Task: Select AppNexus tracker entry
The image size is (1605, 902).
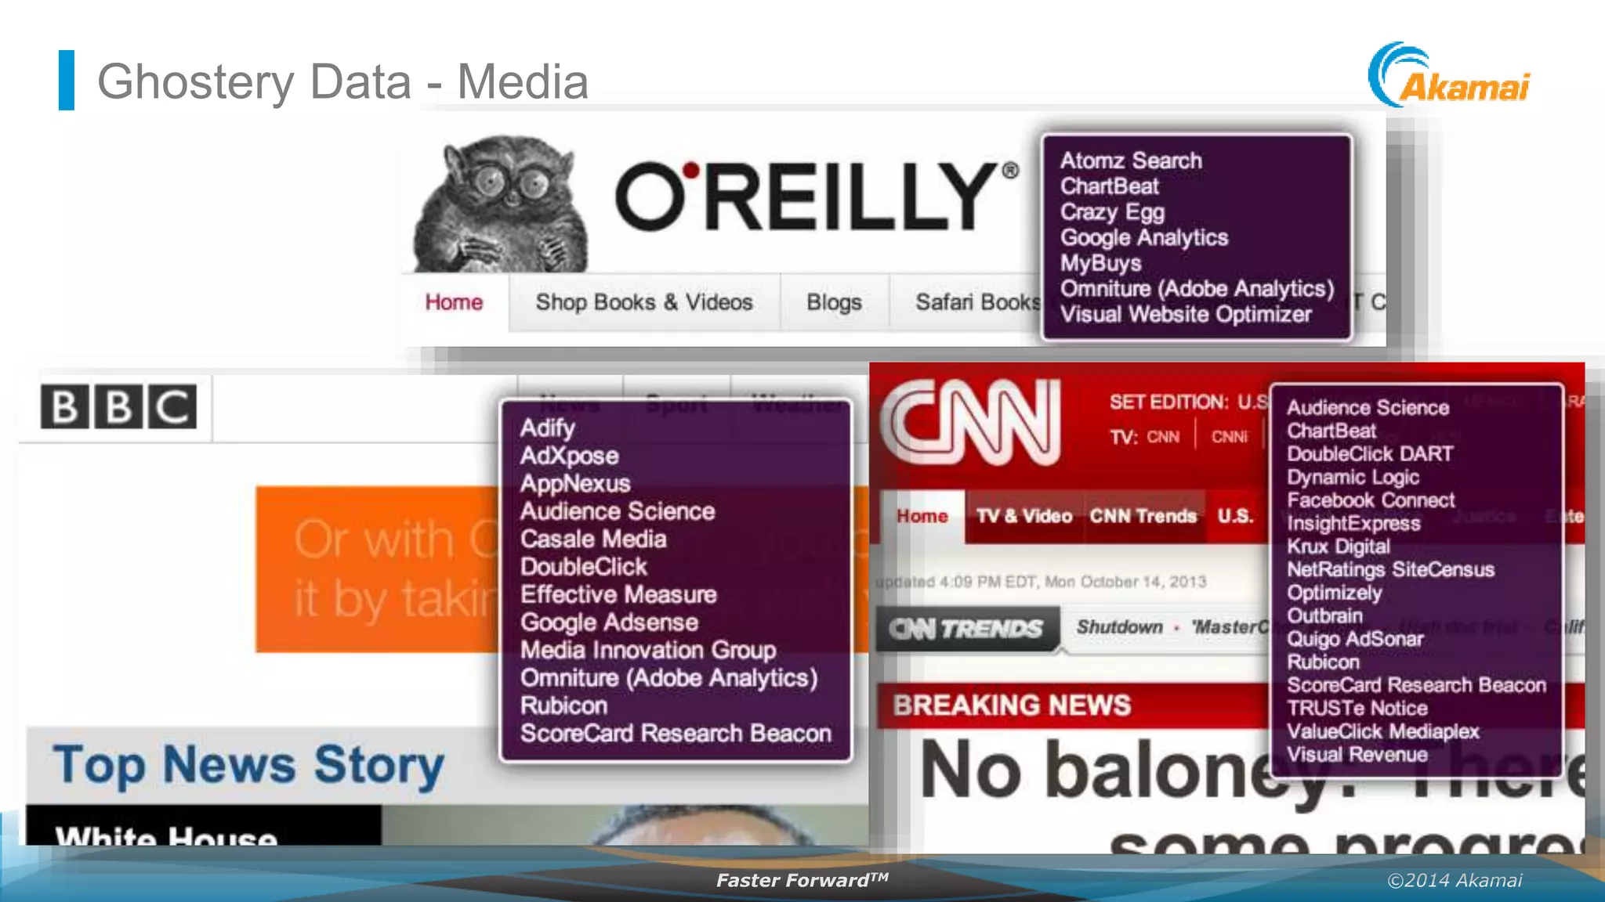Action: tap(574, 484)
